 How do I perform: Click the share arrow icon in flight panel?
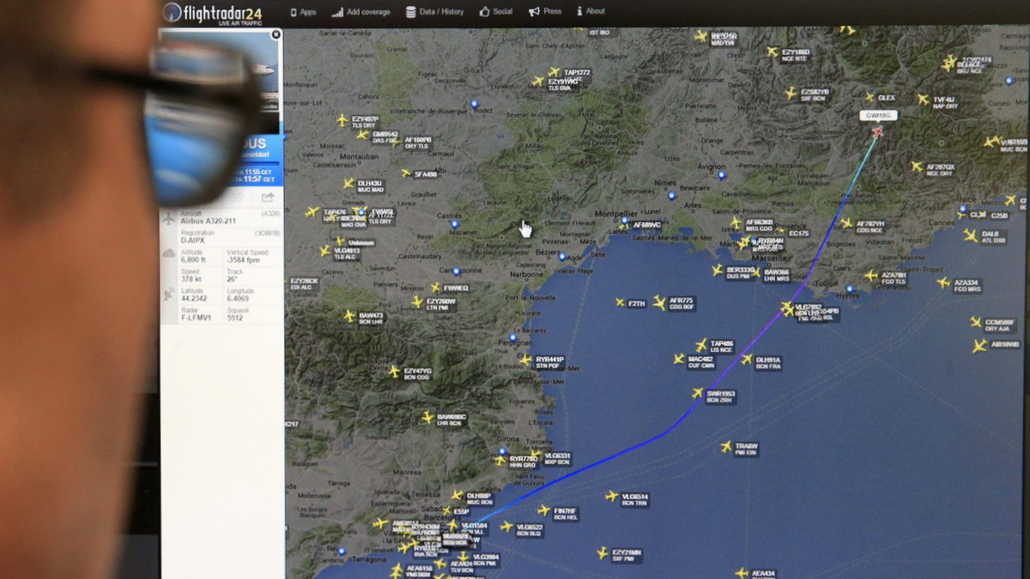pos(268,198)
